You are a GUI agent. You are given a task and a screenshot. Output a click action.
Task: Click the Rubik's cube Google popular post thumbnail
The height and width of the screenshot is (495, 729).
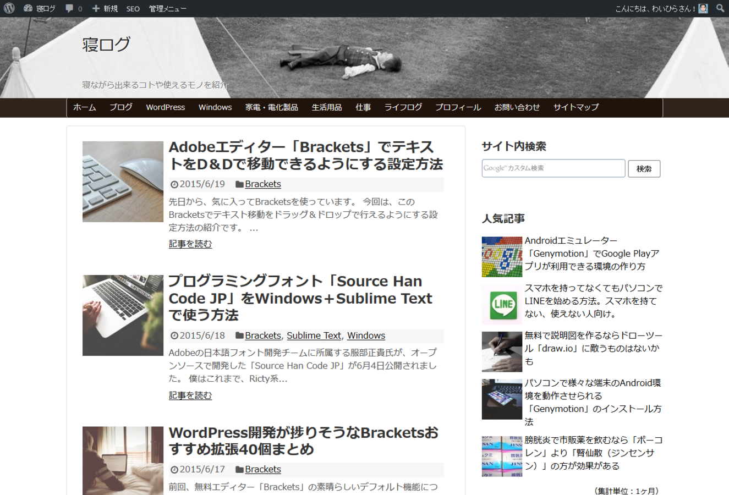[x=502, y=257]
